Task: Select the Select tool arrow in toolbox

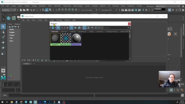Action: 3,27
